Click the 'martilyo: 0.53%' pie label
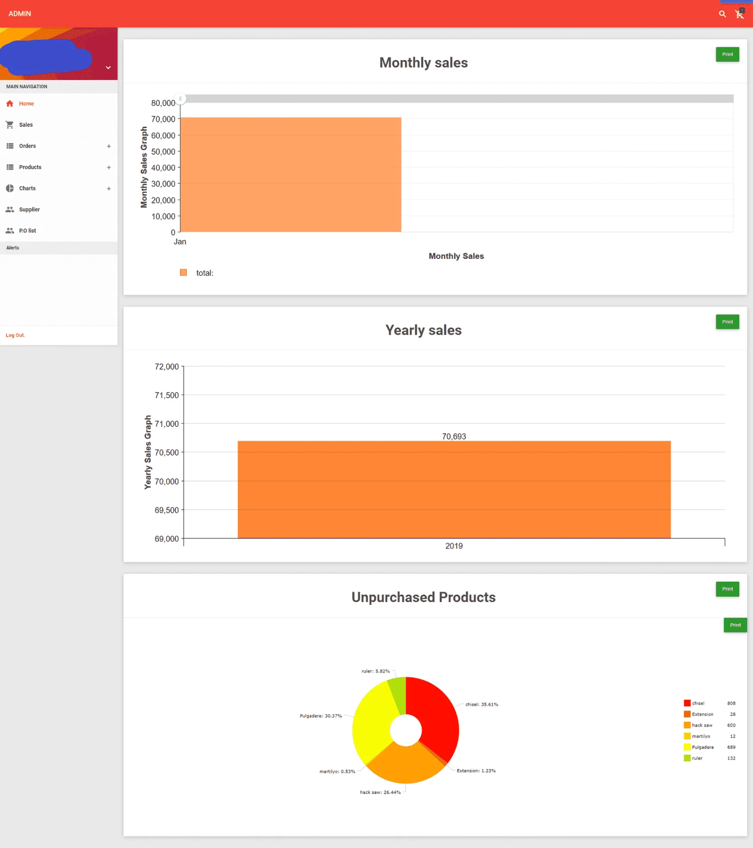This screenshot has width=753, height=848. (337, 772)
